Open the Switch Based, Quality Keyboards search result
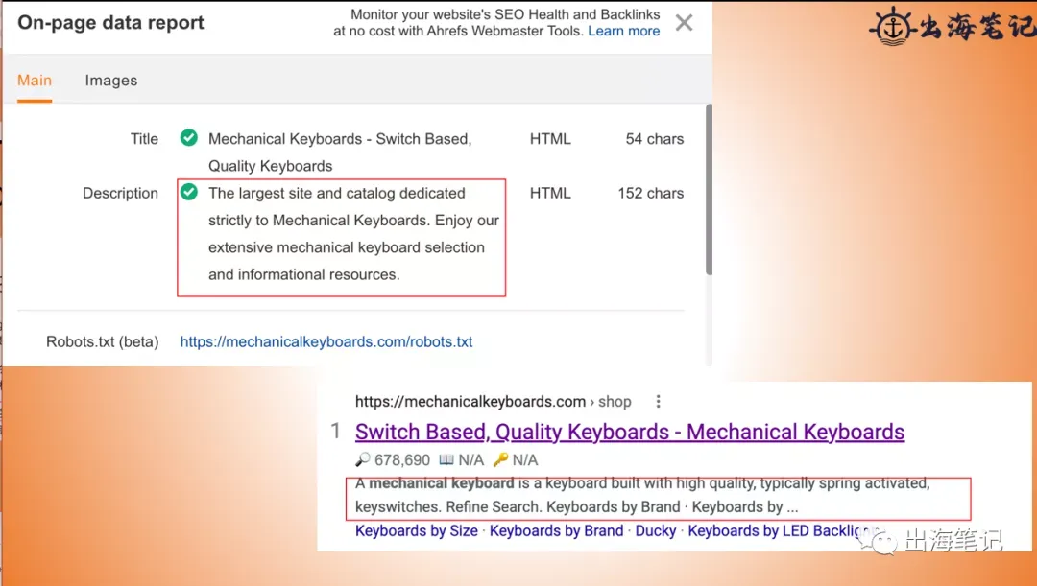This screenshot has height=586, width=1037. pyautogui.click(x=630, y=432)
